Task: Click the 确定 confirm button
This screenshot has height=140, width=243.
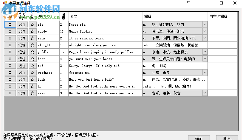Action: click(199, 138)
